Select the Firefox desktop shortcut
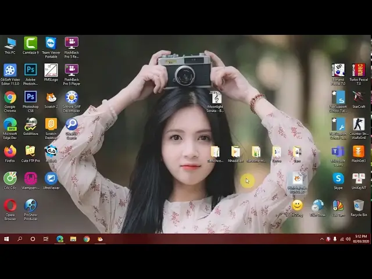372x279 pixels. coord(10,154)
